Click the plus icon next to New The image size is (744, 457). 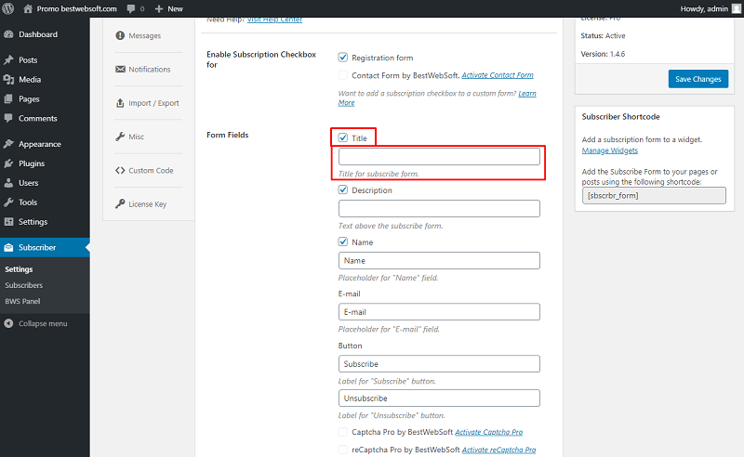(159, 8)
